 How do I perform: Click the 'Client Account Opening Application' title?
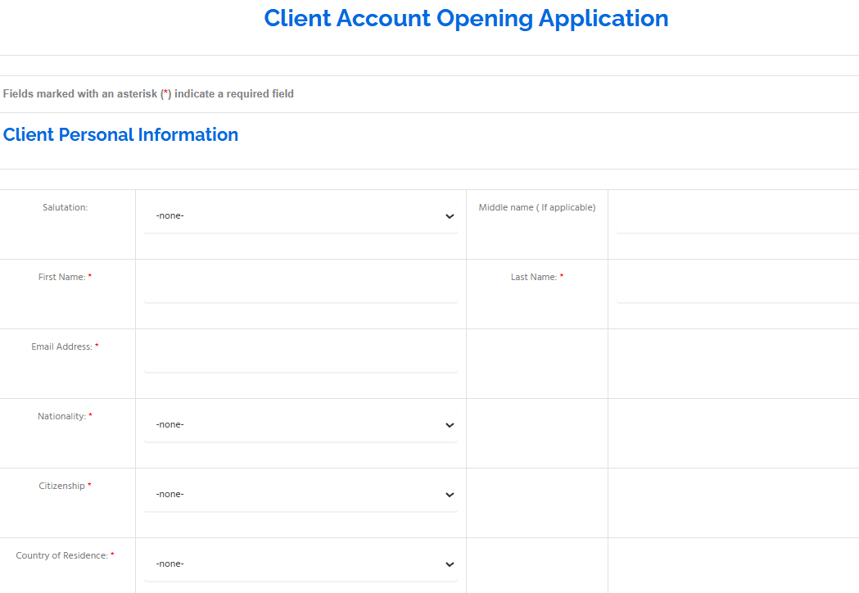click(x=466, y=18)
